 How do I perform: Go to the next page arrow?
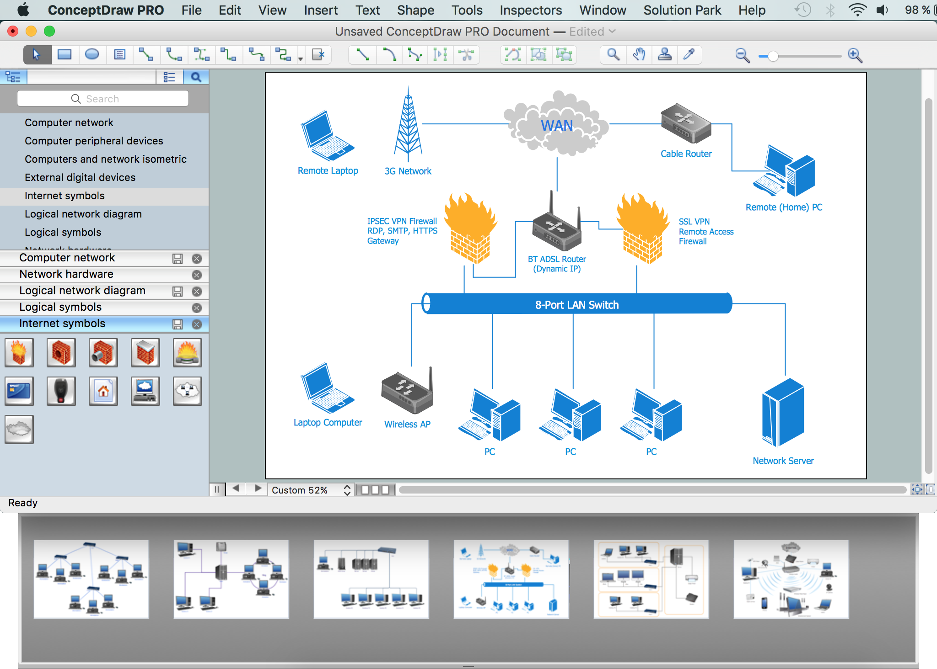coord(258,488)
